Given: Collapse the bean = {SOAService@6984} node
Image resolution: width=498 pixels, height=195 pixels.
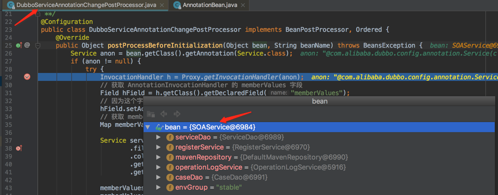Looking at the screenshot, I should pos(148,127).
